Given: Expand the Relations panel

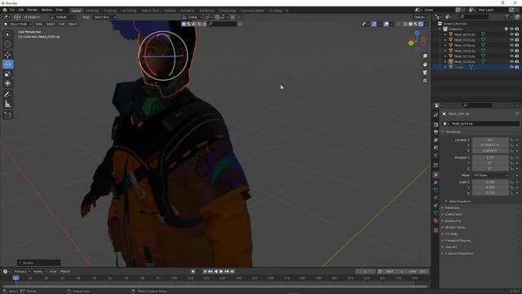Looking at the screenshot, I should 451,207.
